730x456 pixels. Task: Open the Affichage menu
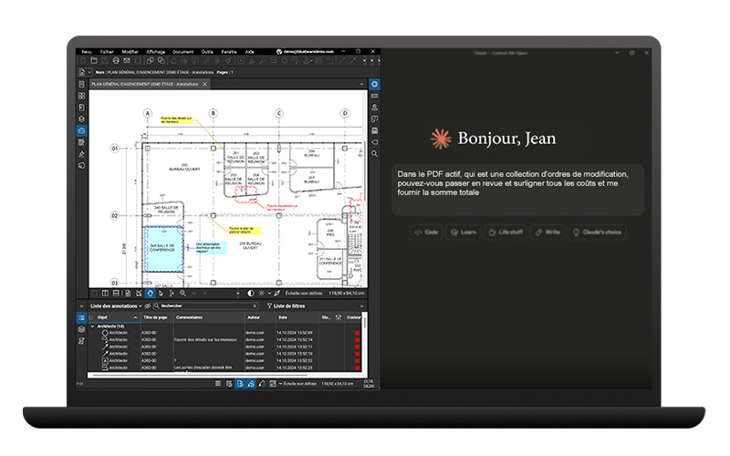155,52
